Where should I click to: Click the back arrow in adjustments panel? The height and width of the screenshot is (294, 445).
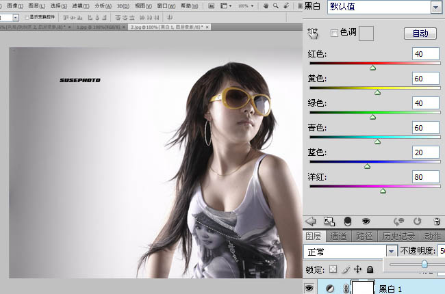(310, 222)
